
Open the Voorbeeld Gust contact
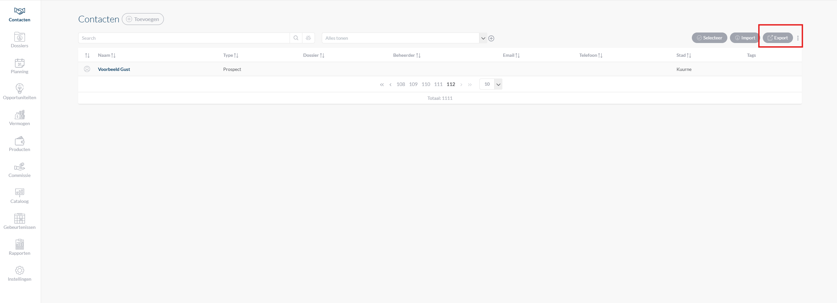point(114,69)
